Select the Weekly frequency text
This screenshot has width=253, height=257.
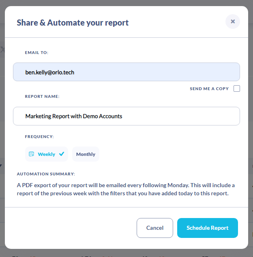pos(47,154)
